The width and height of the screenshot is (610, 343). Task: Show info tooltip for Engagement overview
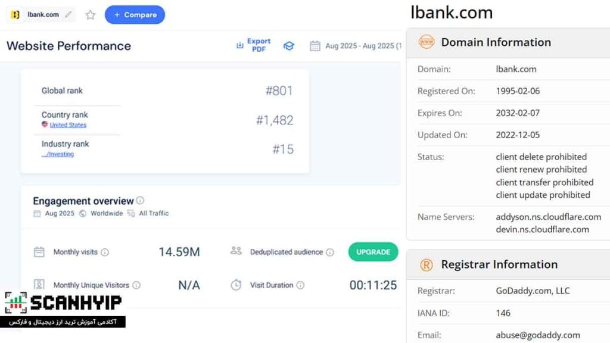(x=140, y=200)
